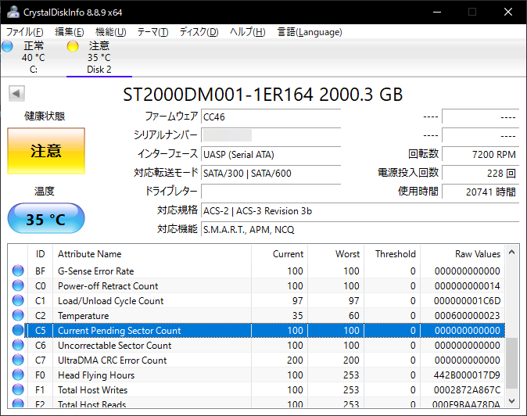Open the ファイル(F) menu
This screenshot has height=416, width=527.
pos(25,32)
